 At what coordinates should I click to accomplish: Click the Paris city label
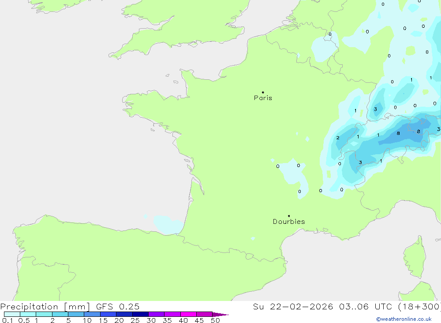click(263, 98)
